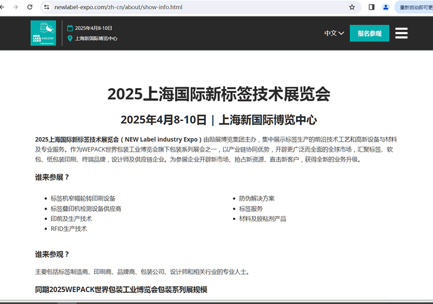Reload the page with the refresh icon
Image resolution: width=433 pixels, height=304 pixels.
click(x=30, y=7)
